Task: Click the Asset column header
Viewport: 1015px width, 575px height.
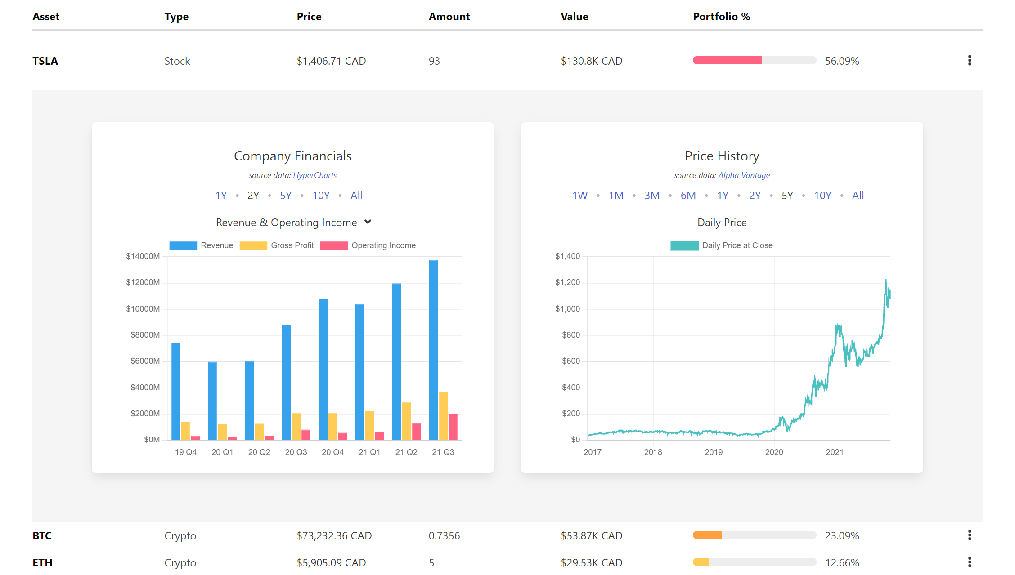Action: pyautogui.click(x=46, y=17)
